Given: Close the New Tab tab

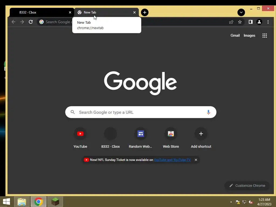Looking at the screenshot, I should 134,12.
